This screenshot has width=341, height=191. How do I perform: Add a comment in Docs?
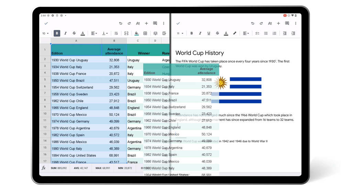tap(287, 23)
